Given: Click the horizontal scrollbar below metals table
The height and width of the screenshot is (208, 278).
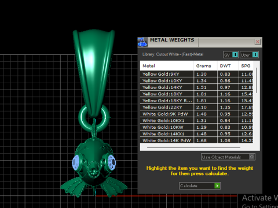Looking at the screenshot, I should click(193, 147).
